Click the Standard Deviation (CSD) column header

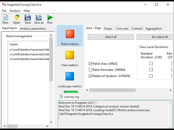[x=151, y=55]
